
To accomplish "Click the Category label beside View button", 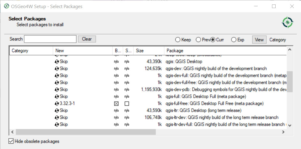I will [x=278, y=40].
